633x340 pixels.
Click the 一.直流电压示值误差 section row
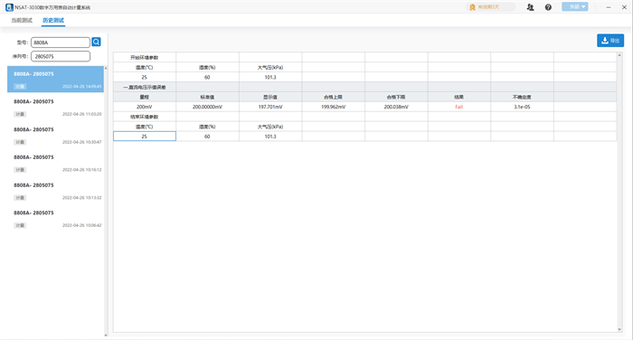(364, 87)
